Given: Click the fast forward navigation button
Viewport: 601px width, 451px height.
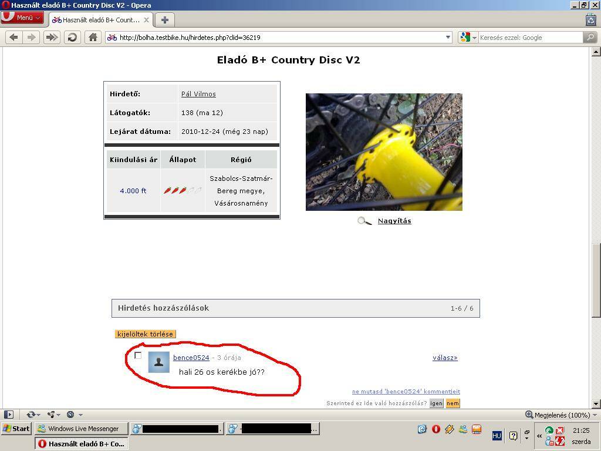Looking at the screenshot, I should [x=52, y=37].
